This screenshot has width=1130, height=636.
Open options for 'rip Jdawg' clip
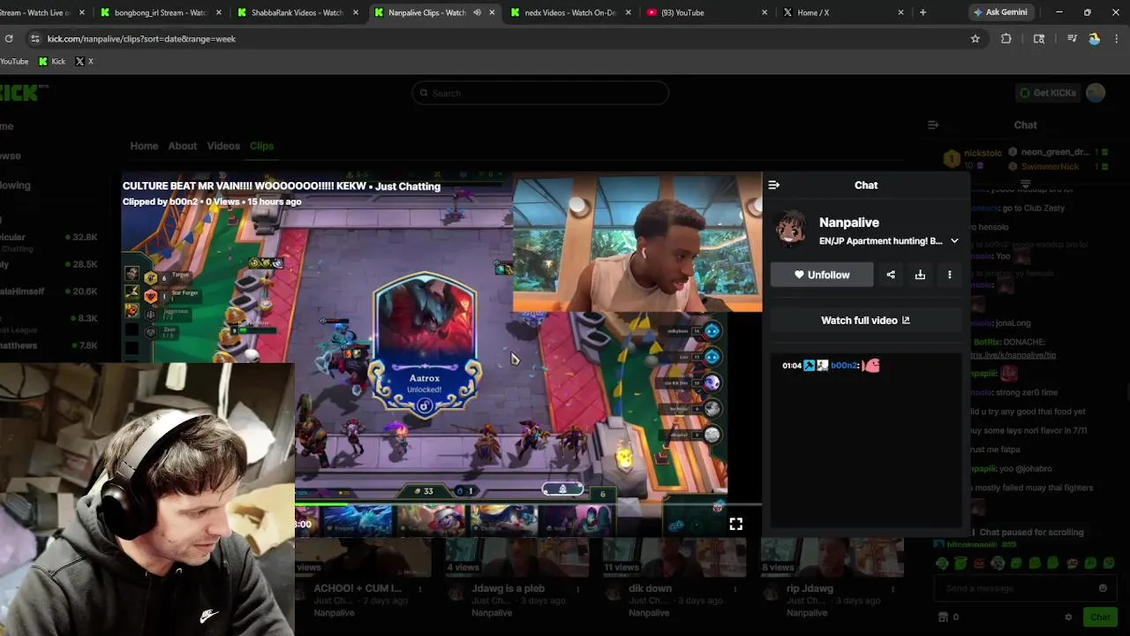point(893,589)
